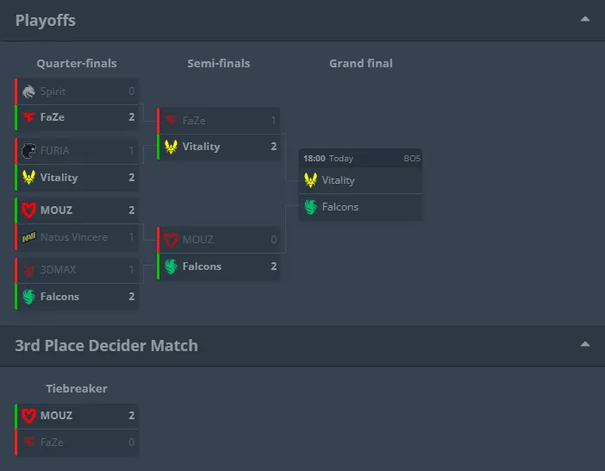This screenshot has height=471, width=605.
Task: Click Vitality bee logo in Grand final
Action: pos(310,180)
